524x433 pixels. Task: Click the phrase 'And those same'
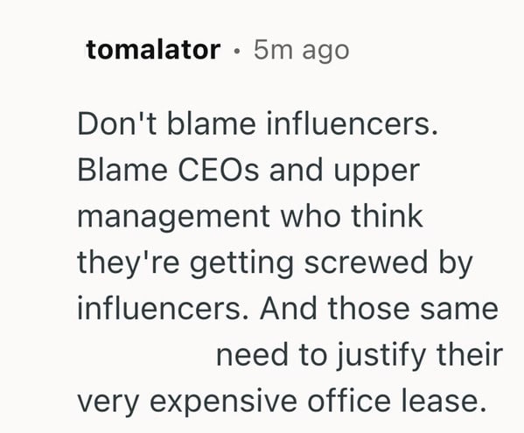click(380, 308)
